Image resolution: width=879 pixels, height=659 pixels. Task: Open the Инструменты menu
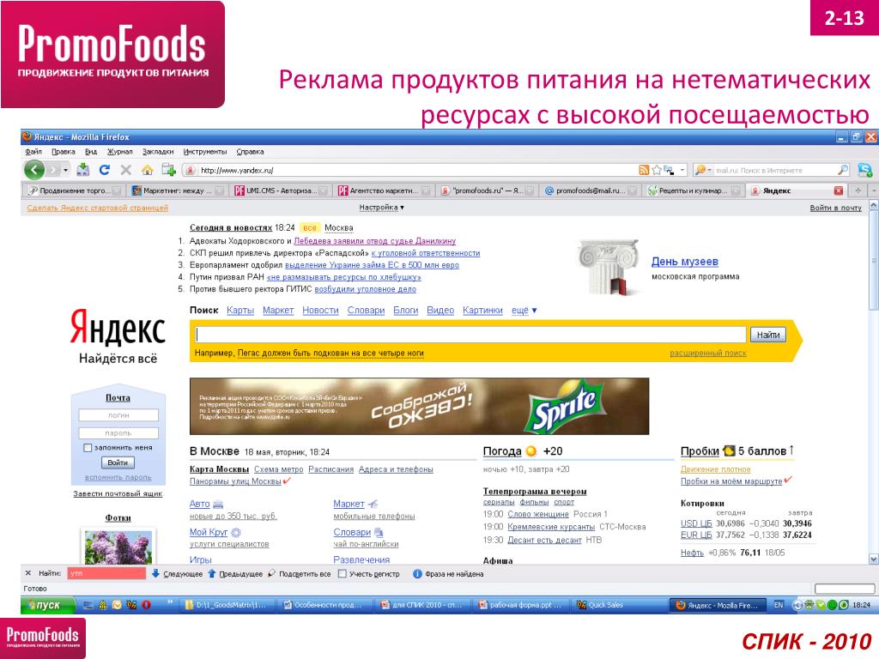(x=205, y=151)
